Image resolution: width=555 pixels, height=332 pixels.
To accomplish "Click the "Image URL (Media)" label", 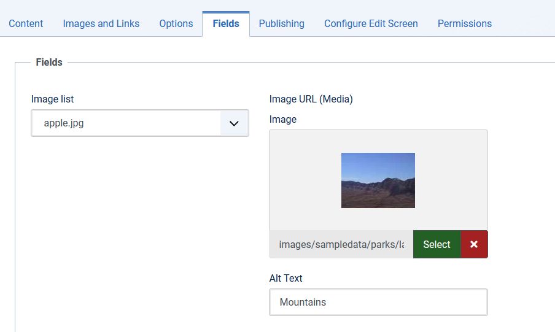I will click(311, 99).
